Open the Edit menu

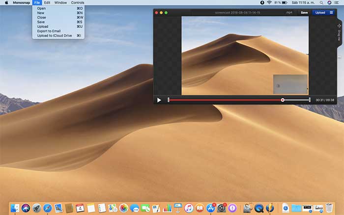[x=47, y=2]
